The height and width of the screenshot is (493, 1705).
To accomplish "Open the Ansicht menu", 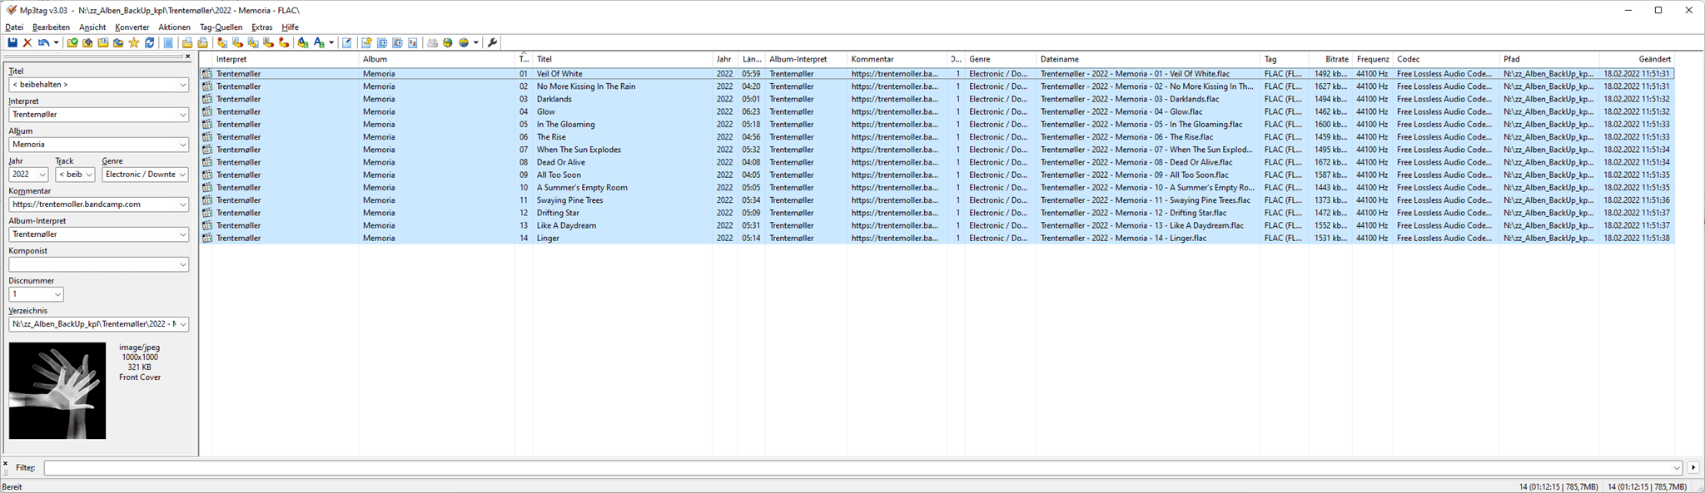I will 92,27.
